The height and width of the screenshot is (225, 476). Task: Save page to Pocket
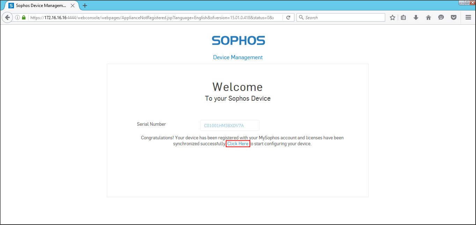click(x=454, y=17)
